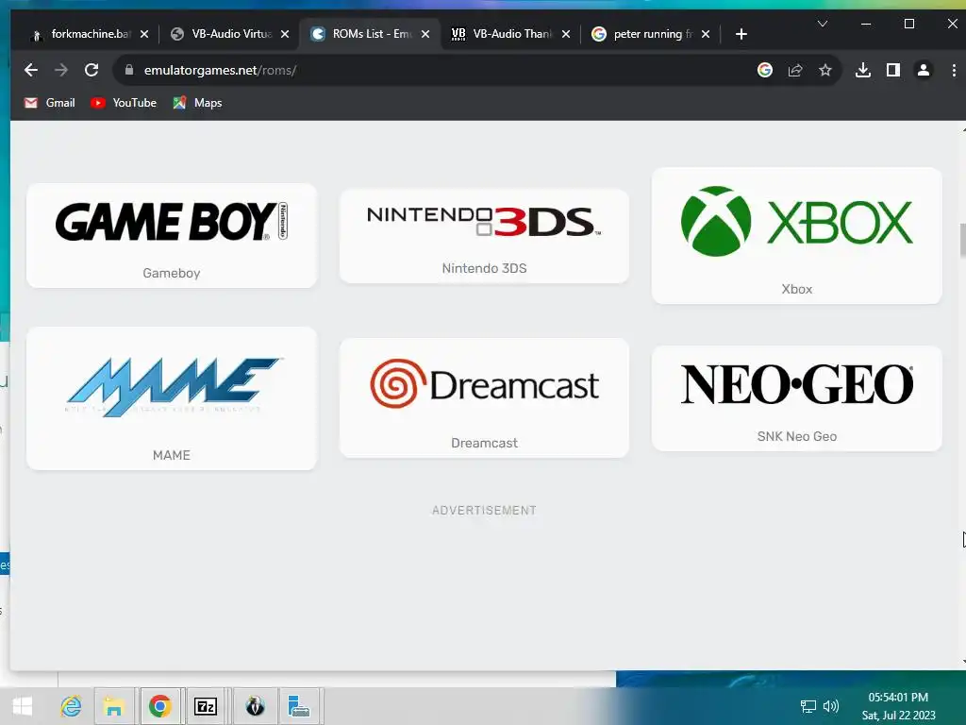Close the peter running tab
The image size is (966, 725).
pos(706,34)
